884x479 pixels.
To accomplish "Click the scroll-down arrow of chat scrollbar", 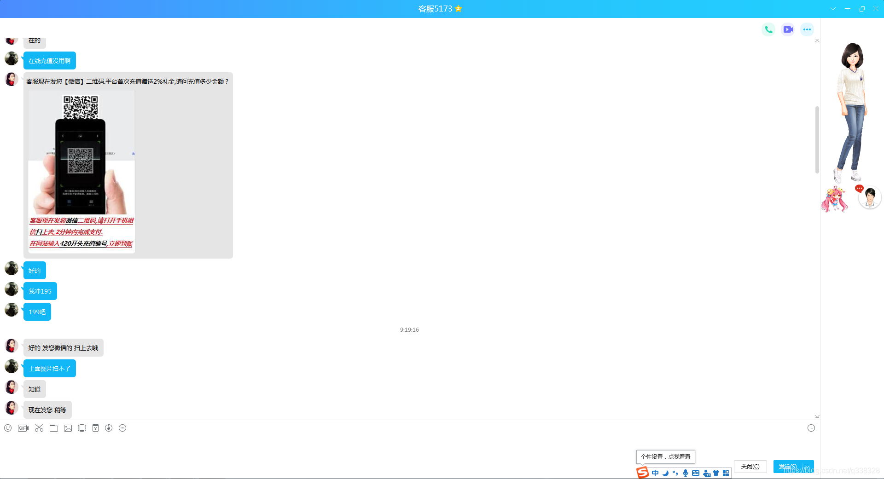I will click(x=817, y=416).
